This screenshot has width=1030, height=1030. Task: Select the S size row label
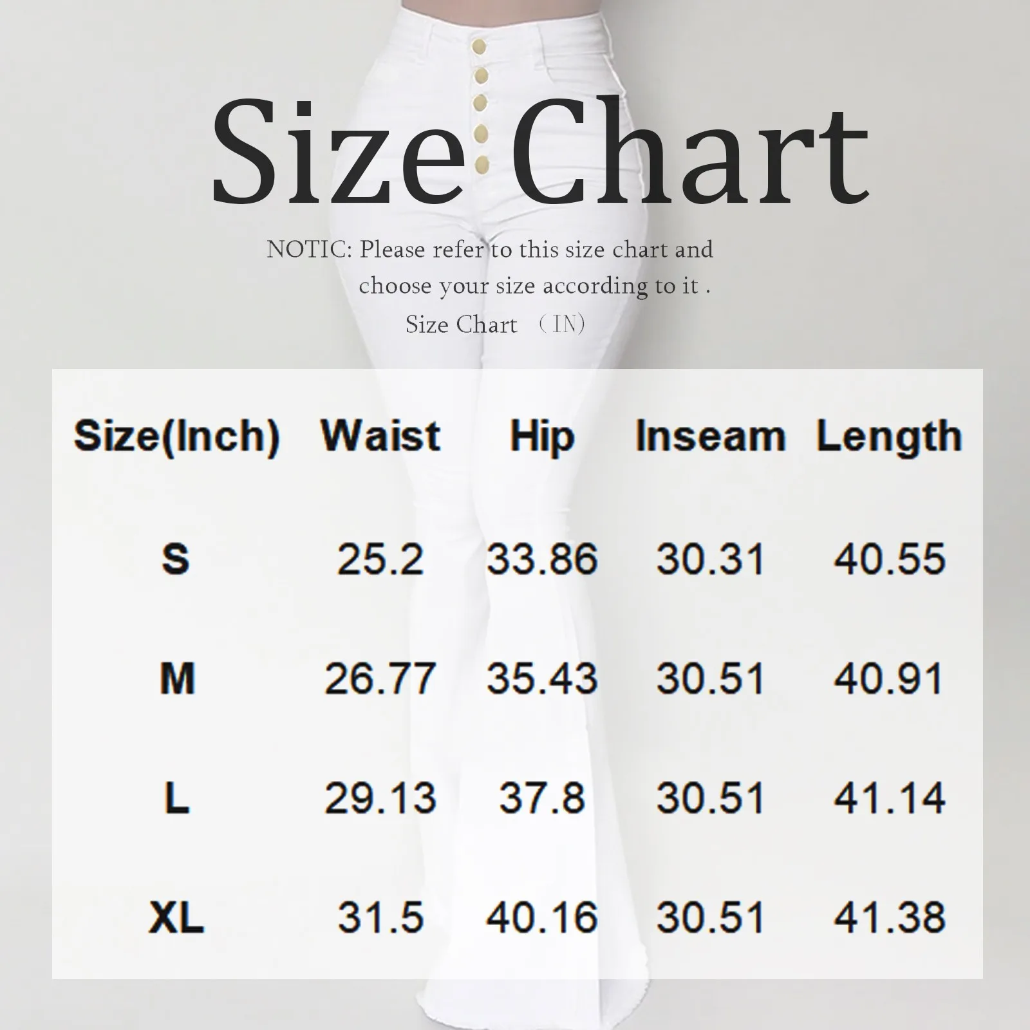pyautogui.click(x=176, y=558)
